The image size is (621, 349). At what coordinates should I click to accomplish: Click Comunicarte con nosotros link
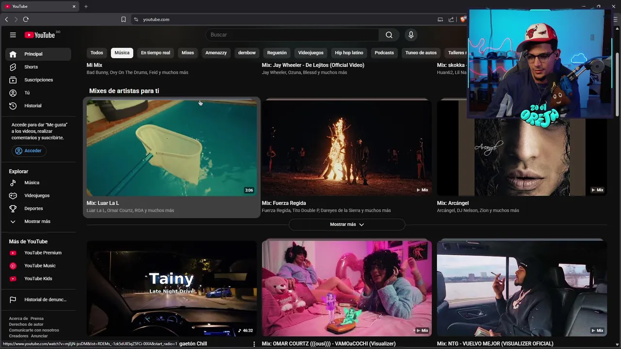tap(34, 330)
